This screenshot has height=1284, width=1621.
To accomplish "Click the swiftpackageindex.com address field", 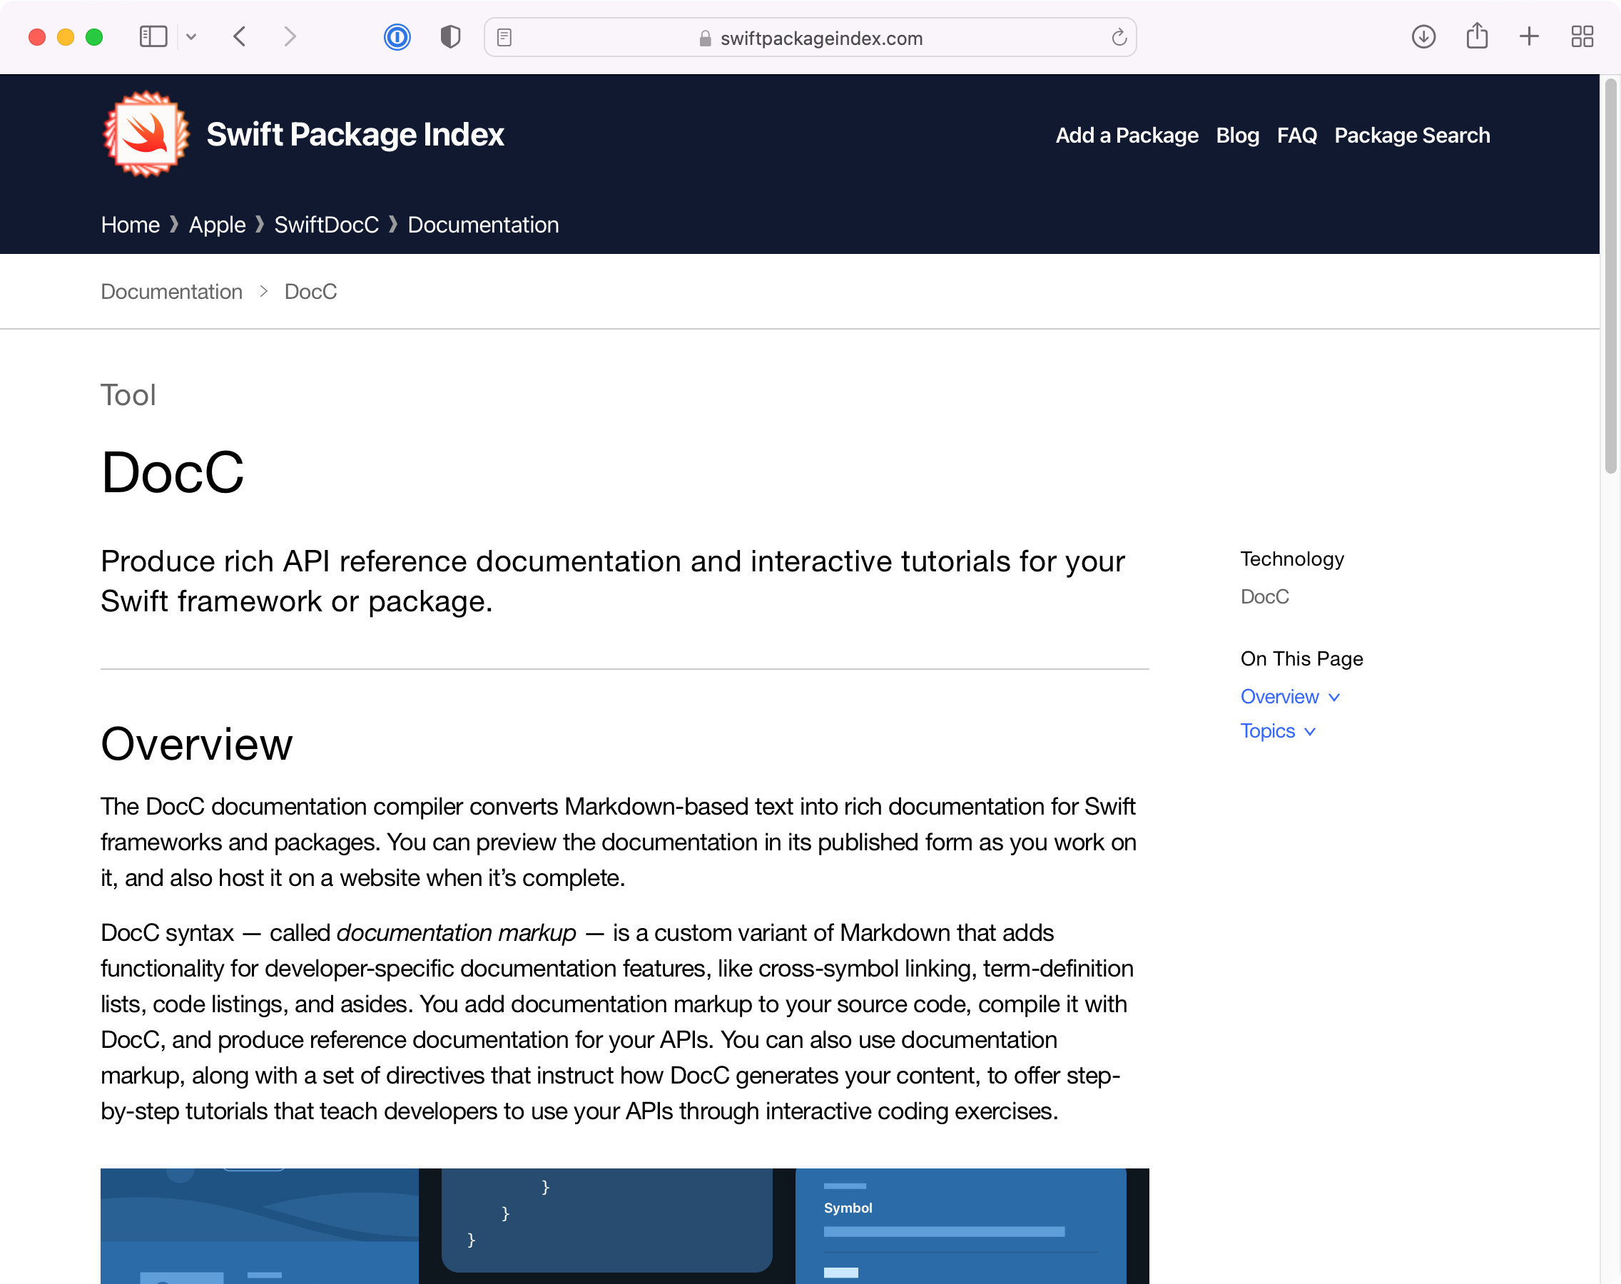I will coord(820,39).
